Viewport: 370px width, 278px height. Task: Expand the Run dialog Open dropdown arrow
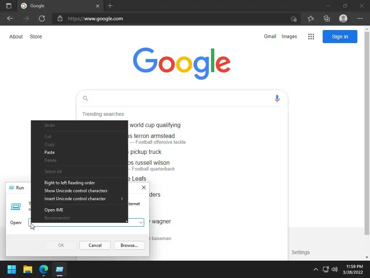(141, 223)
